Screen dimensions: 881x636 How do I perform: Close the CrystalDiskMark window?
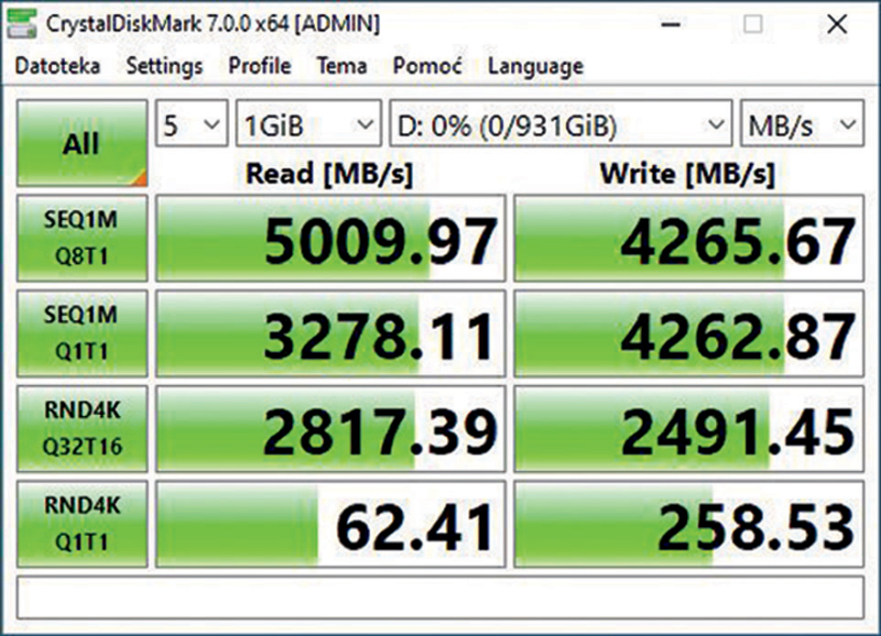click(x=837, y=24)
